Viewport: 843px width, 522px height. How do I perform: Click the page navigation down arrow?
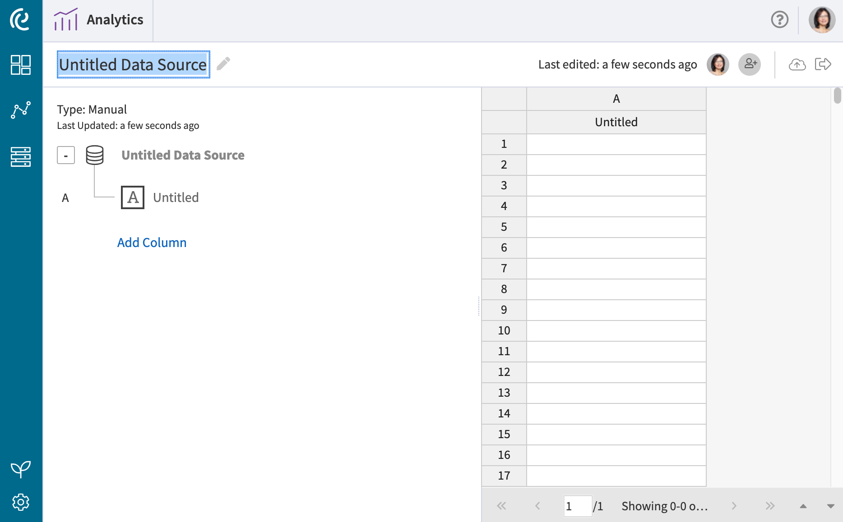tap(831, 506)
